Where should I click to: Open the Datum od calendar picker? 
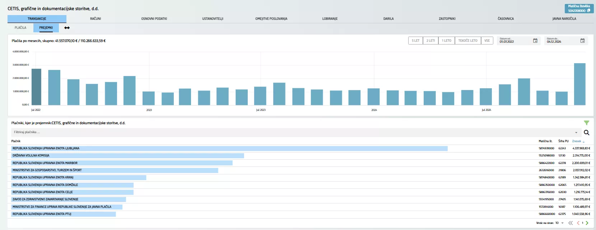click(535, 41)
